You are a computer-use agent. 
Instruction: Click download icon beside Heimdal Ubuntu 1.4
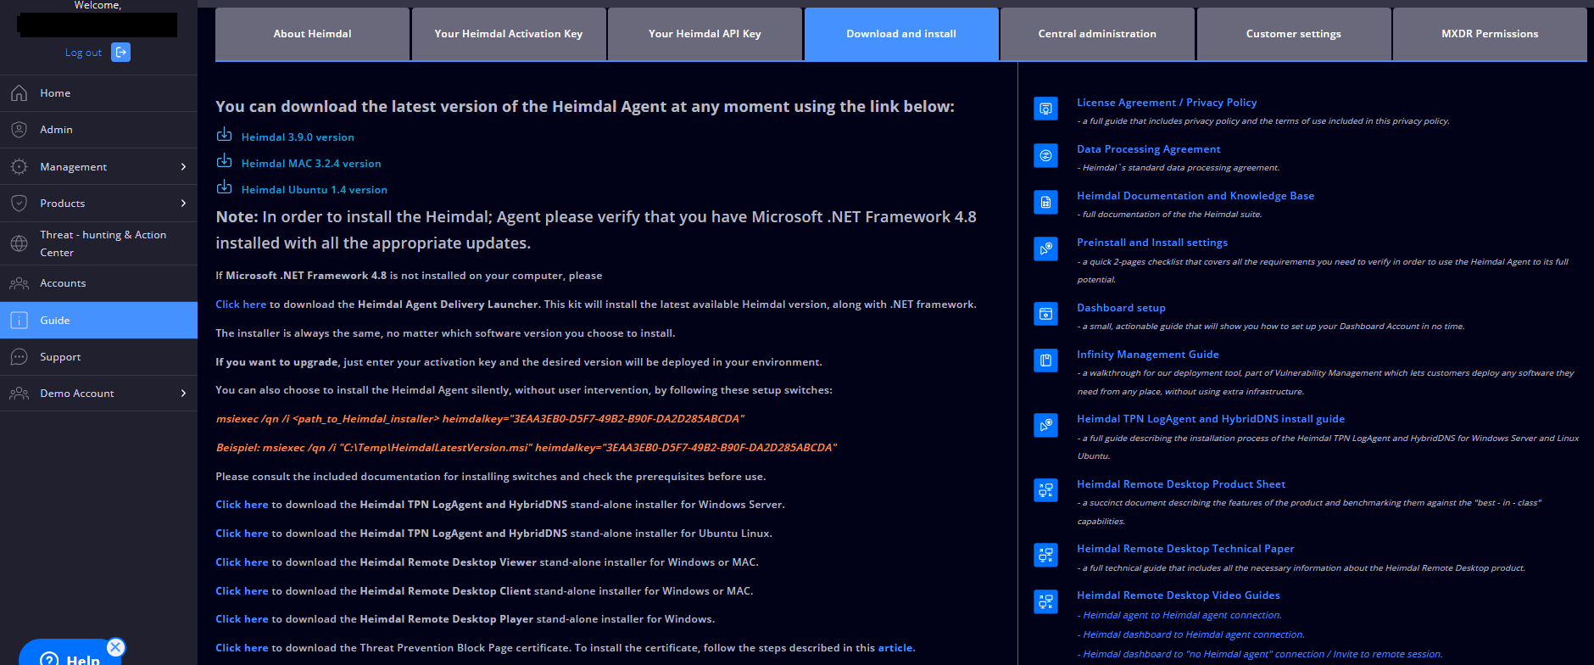224,187
